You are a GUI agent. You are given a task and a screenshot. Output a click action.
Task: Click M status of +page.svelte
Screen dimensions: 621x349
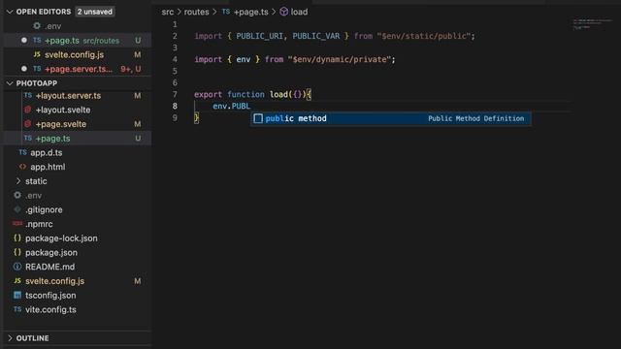(x=138, y=124)
